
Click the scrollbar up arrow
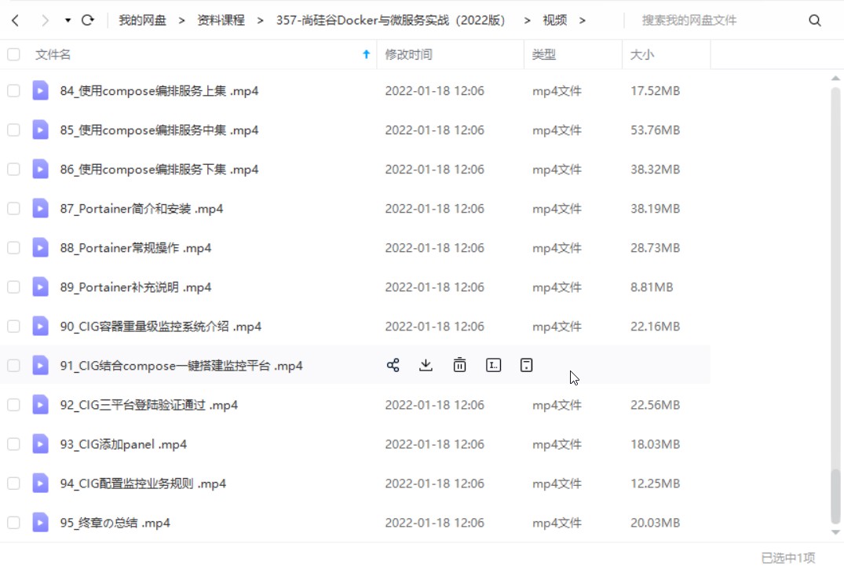[x=835, y=78]
